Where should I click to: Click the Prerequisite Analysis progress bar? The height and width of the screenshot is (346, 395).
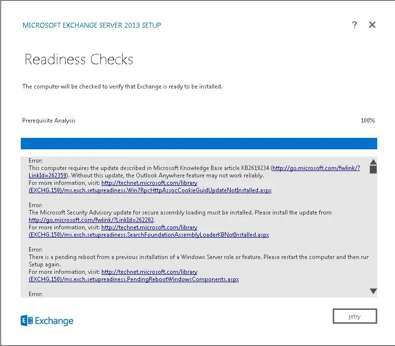[199, 143]
